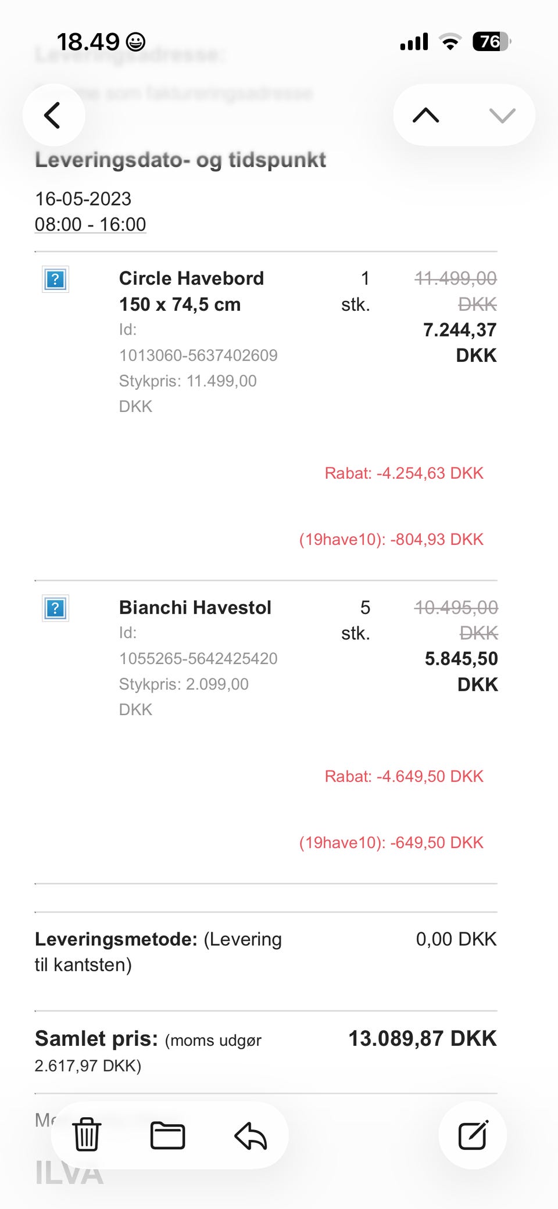The height and width of the screenshot is (1209, 558).
Task: Tap the Bianchi Havestol product name
Action: point(195,608)
